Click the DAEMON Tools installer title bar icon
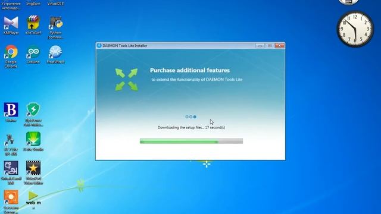Viewport: 381px width, 214px height. tap(99, 45)
